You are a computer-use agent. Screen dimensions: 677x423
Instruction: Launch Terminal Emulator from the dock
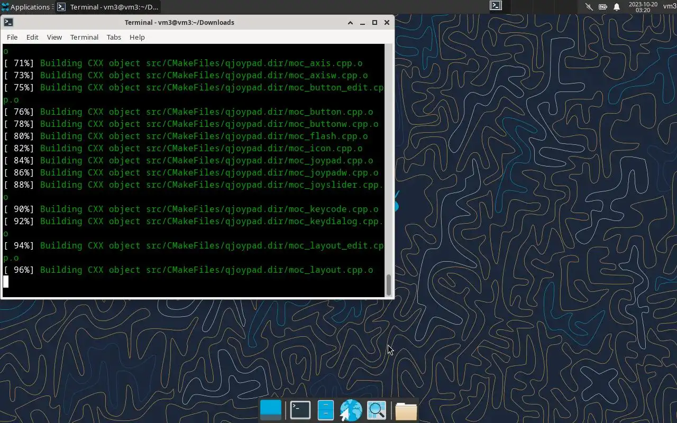pos(300,410)
